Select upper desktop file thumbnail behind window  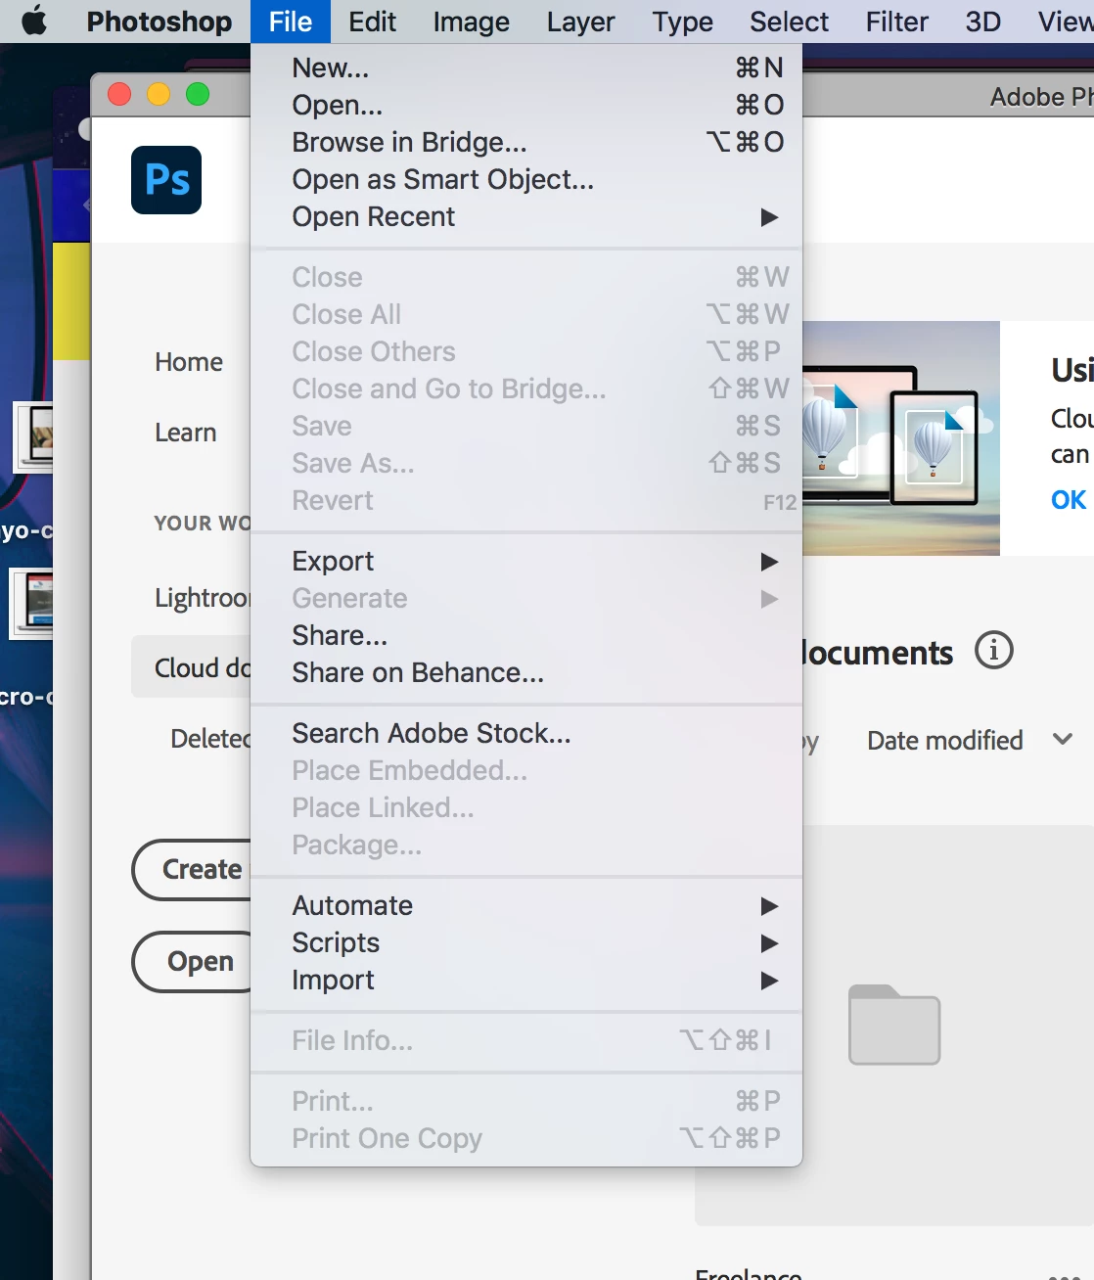point(33,436)
